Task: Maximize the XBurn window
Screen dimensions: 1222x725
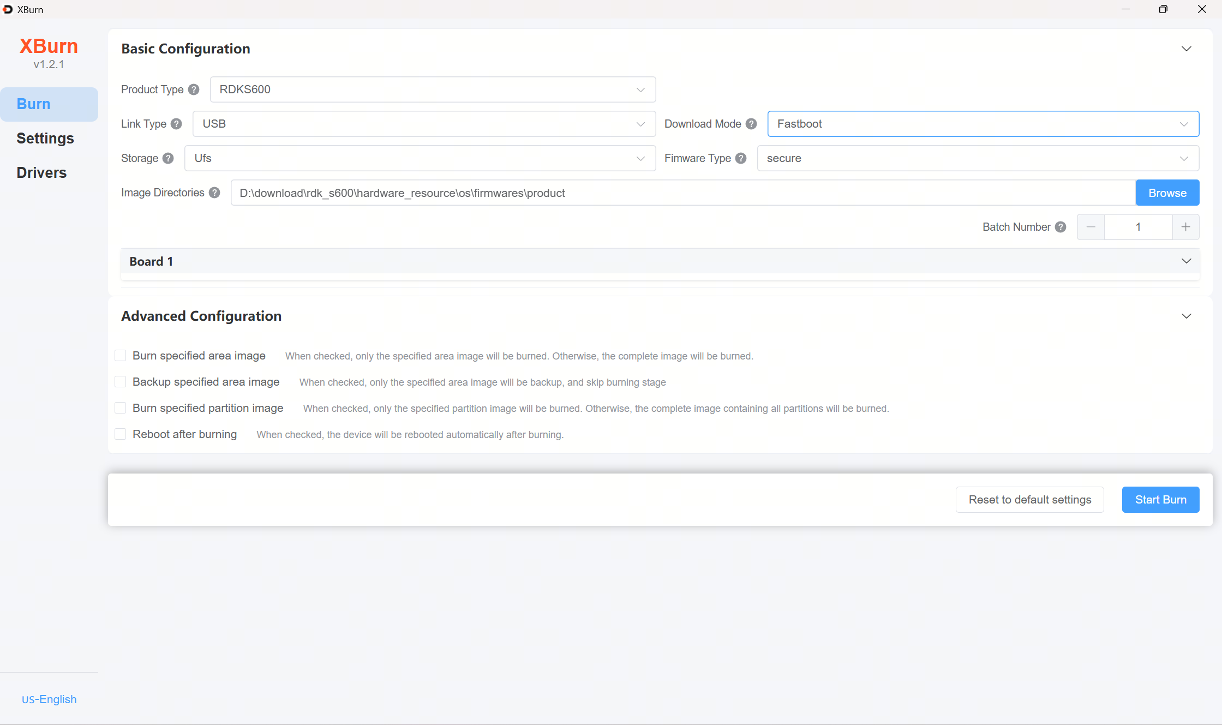Action: (1163, 9)
